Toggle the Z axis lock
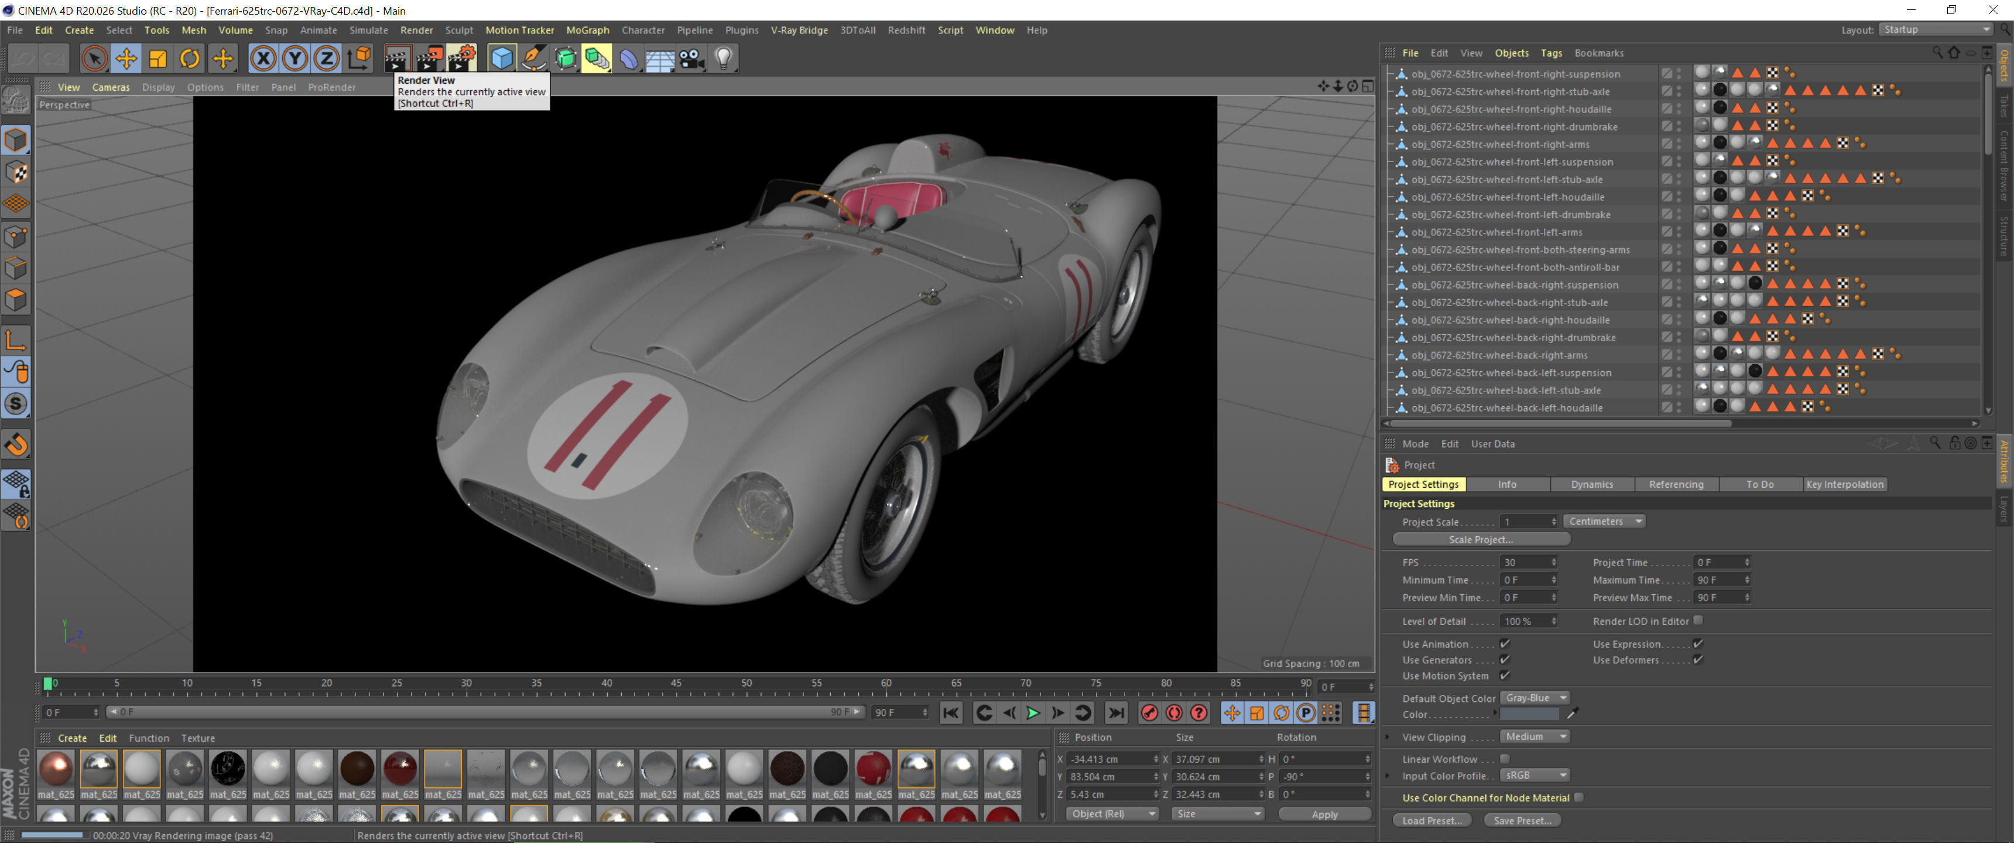This screenshot has height=843, width=2014. (326, 59)
